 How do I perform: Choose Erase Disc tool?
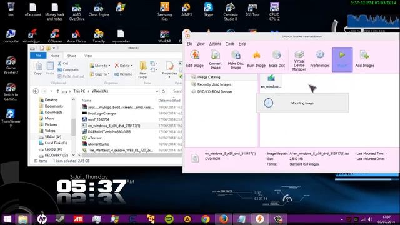(x=277, y=59)
